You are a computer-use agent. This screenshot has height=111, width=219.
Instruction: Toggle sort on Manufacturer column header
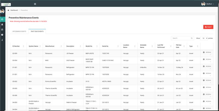coord(53,46)
